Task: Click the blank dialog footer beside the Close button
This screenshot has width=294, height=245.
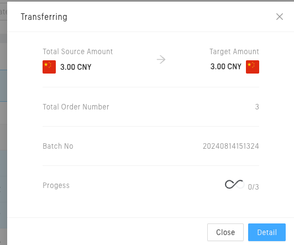Action: click(107, 232)
